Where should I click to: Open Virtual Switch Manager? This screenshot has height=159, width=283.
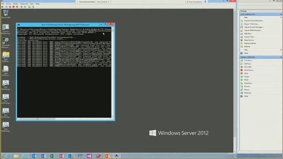pyautogui.click(x=253, y=27)
